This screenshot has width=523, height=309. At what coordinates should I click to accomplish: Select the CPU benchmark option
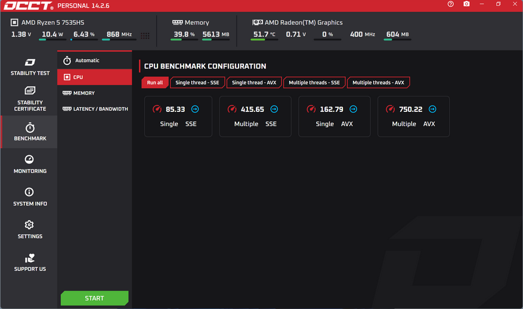coord(95,77)
